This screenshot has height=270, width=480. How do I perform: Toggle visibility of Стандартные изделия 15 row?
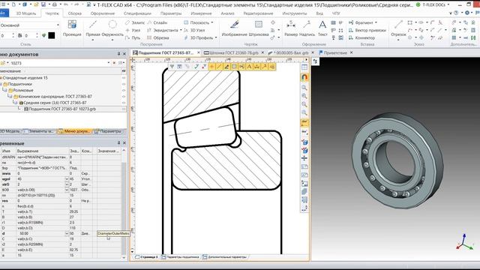[124, 78]
